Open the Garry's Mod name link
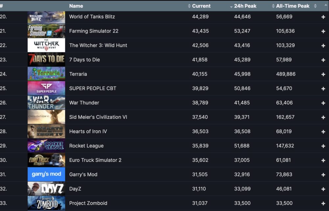The image size is (329, 211). point(83,174)
